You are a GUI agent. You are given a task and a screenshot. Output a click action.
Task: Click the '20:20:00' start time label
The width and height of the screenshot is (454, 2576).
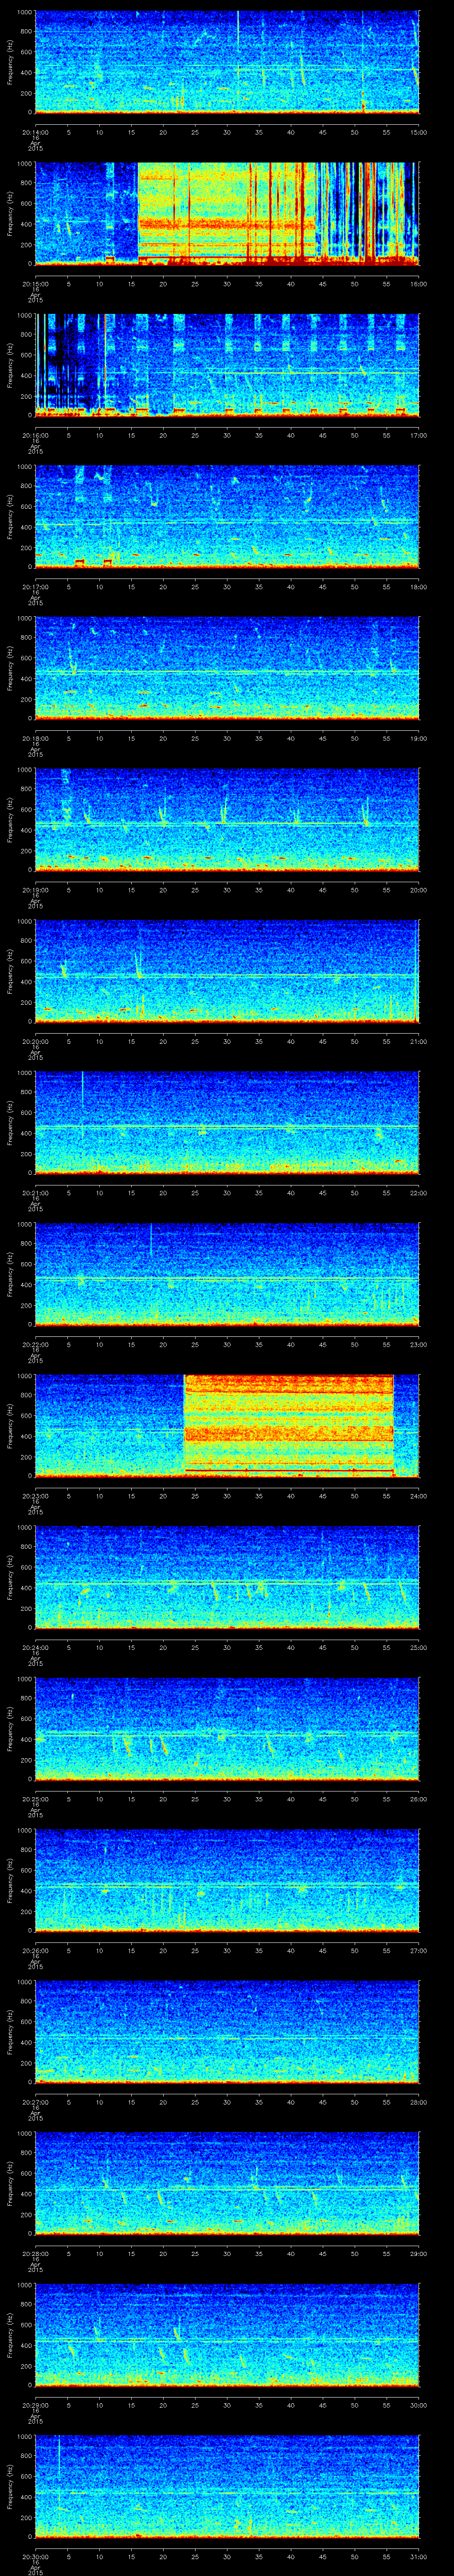[x=35, y=1041]
